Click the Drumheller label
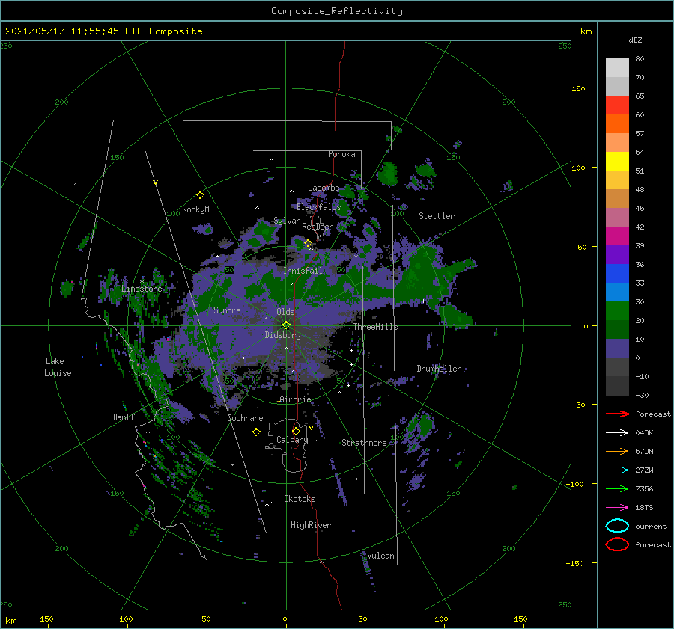Image resolution: width=674 pixels, height=629 pixels. click(x=439, y=369)
